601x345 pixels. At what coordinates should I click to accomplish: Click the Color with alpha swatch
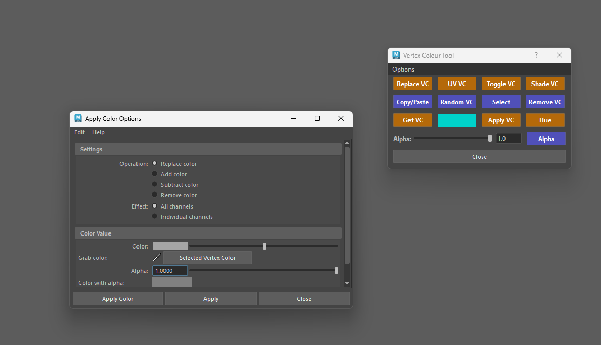point(172,282)
